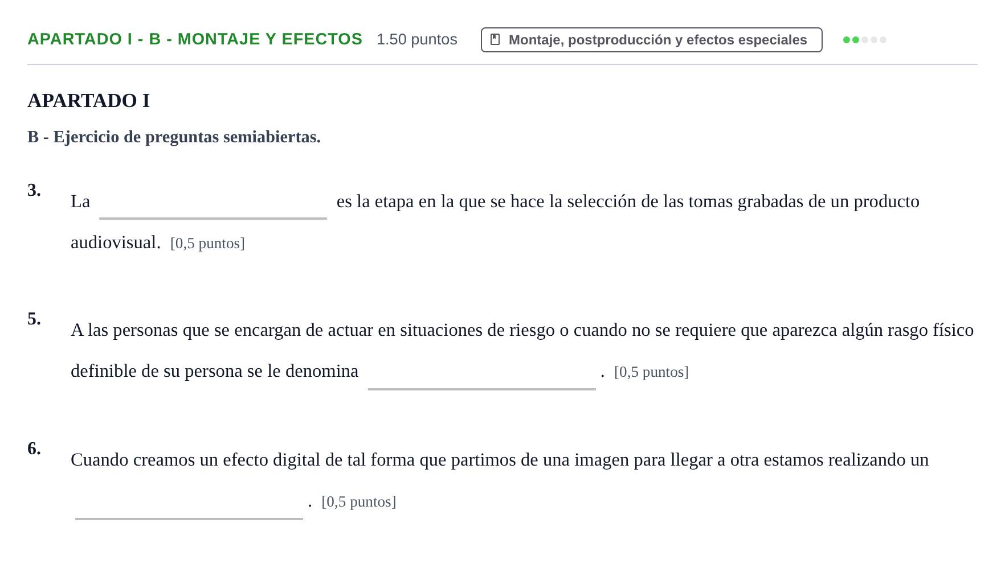Focus the blank field in question 3

pyautogui.click(x=213, y=203)
